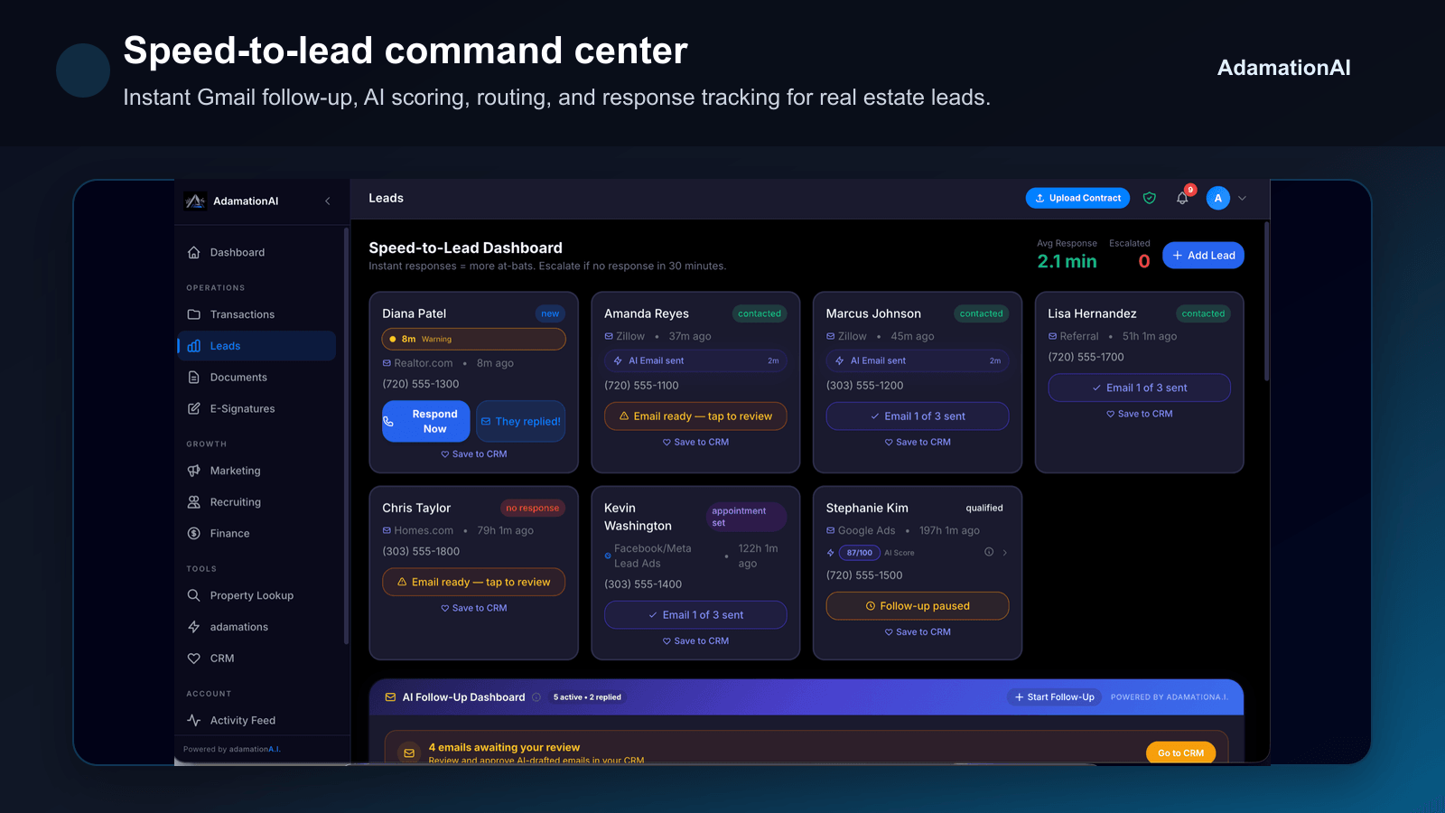This screenshot has height=813, width=1445.
Task: Save Amanda Reyes to CRM
Action: pos(695,443)
